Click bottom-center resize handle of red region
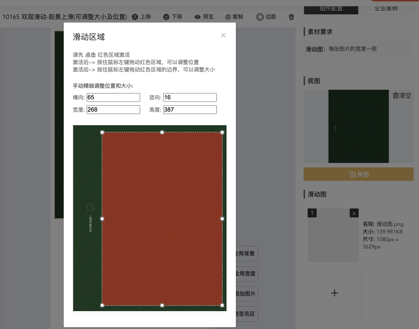The image size is (419, 329). tap(162, 305)
